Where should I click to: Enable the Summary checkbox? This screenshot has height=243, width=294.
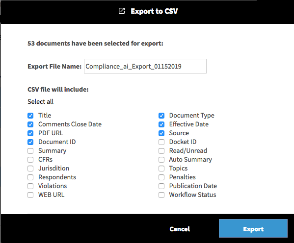(30, 151)
